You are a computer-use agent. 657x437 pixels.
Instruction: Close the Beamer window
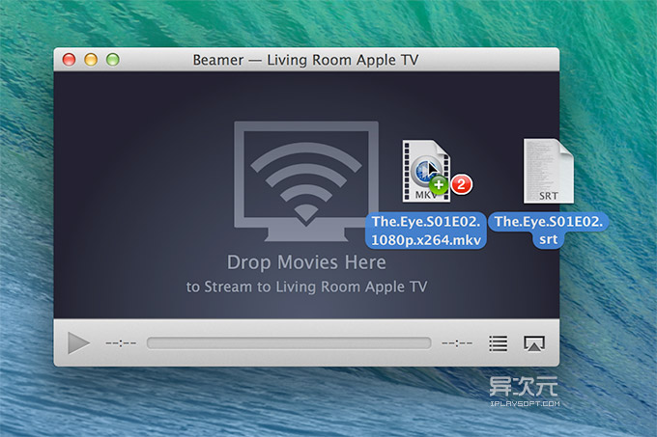pos(70,60)
